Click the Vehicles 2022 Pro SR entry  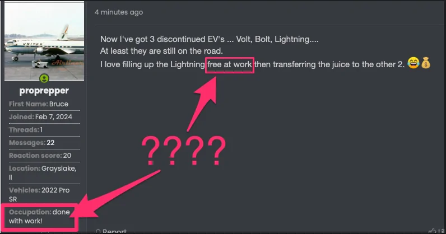point(39,194)
